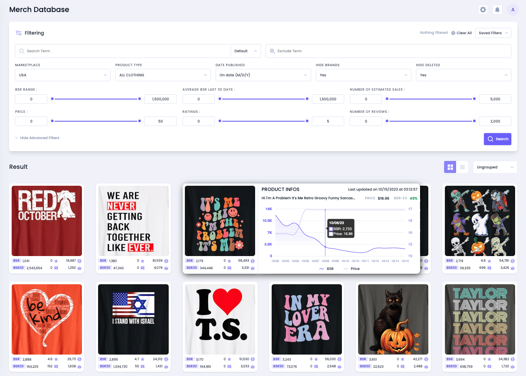Toggle the Price series in chart legend

pyautogui.click(x=352, y=269)
